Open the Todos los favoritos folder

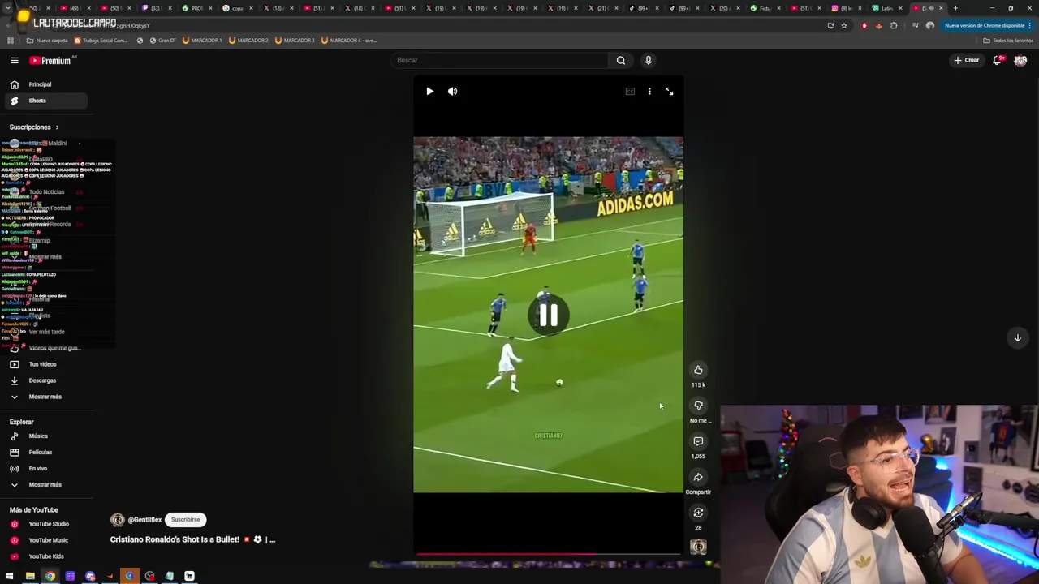[x=1007, y=41]
